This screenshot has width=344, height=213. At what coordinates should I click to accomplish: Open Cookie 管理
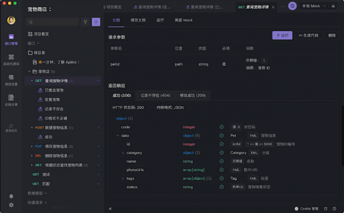pos(306,208)
